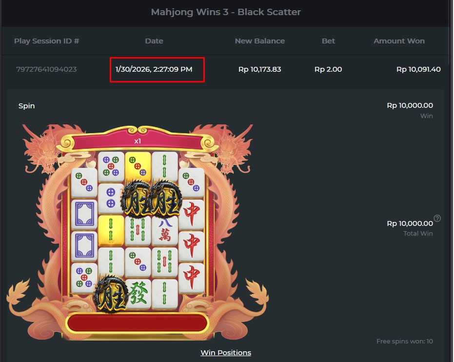Click the eight-wan character tile

click(x=165, y=231)
